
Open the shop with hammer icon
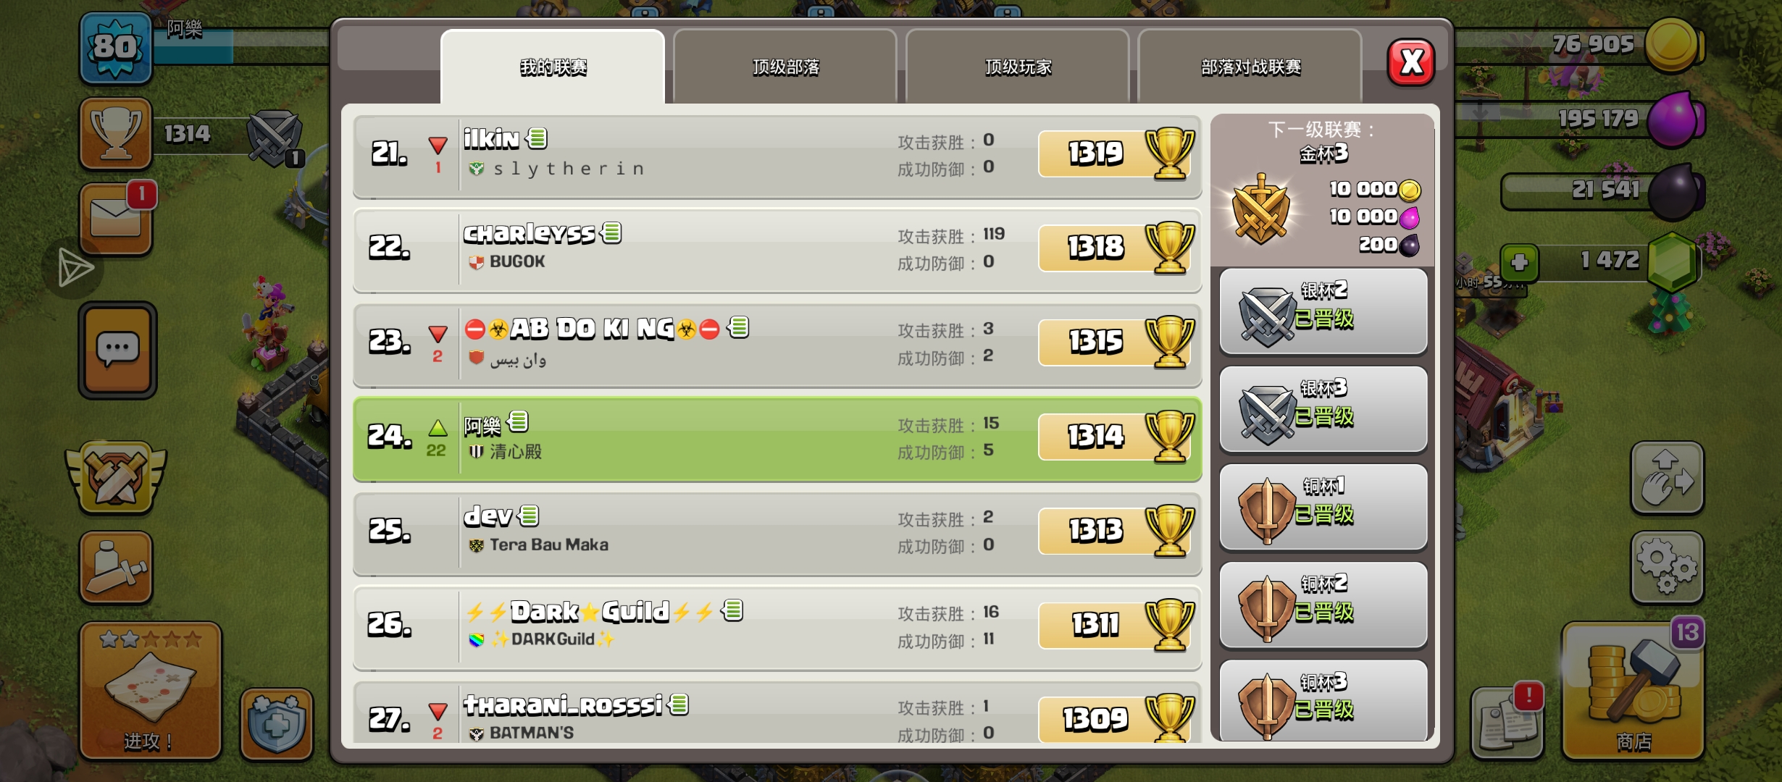[1634, 691]
